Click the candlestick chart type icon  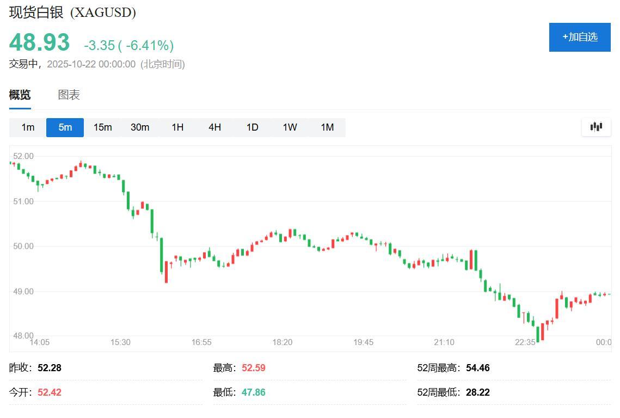tap(596, 127)
